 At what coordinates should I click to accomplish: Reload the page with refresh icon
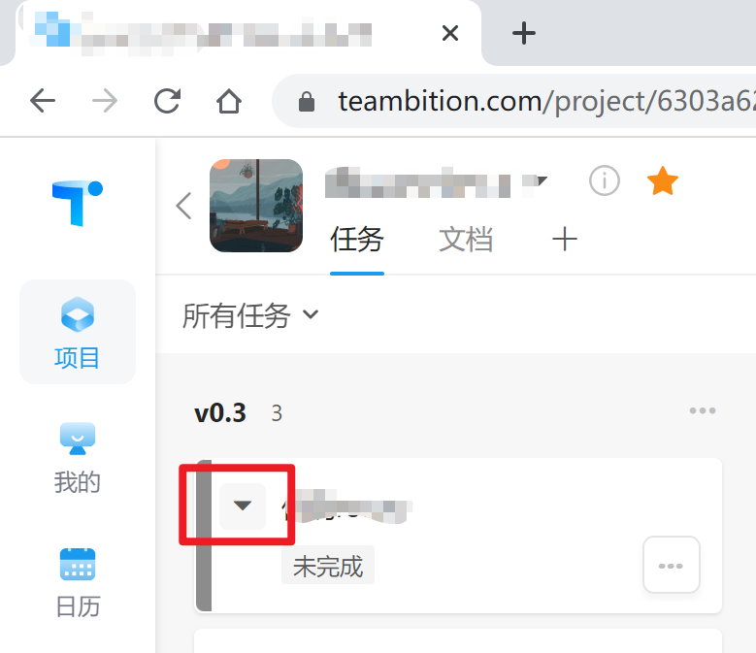click(x=167, y=101)
